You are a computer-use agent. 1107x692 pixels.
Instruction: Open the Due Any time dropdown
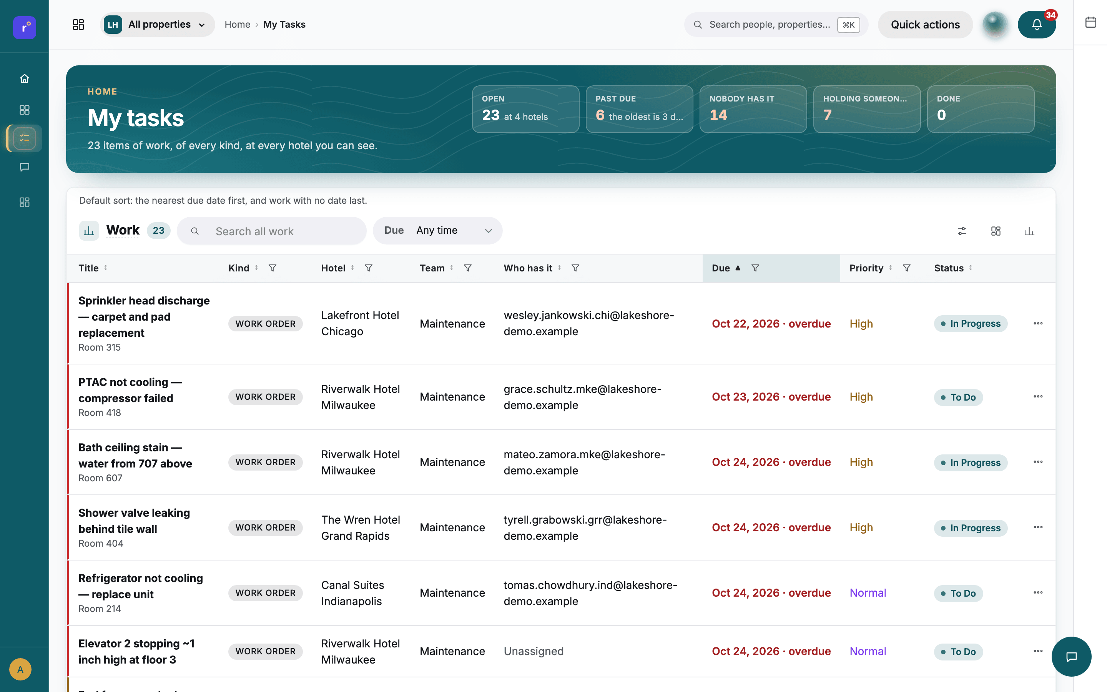coord(437,231)
